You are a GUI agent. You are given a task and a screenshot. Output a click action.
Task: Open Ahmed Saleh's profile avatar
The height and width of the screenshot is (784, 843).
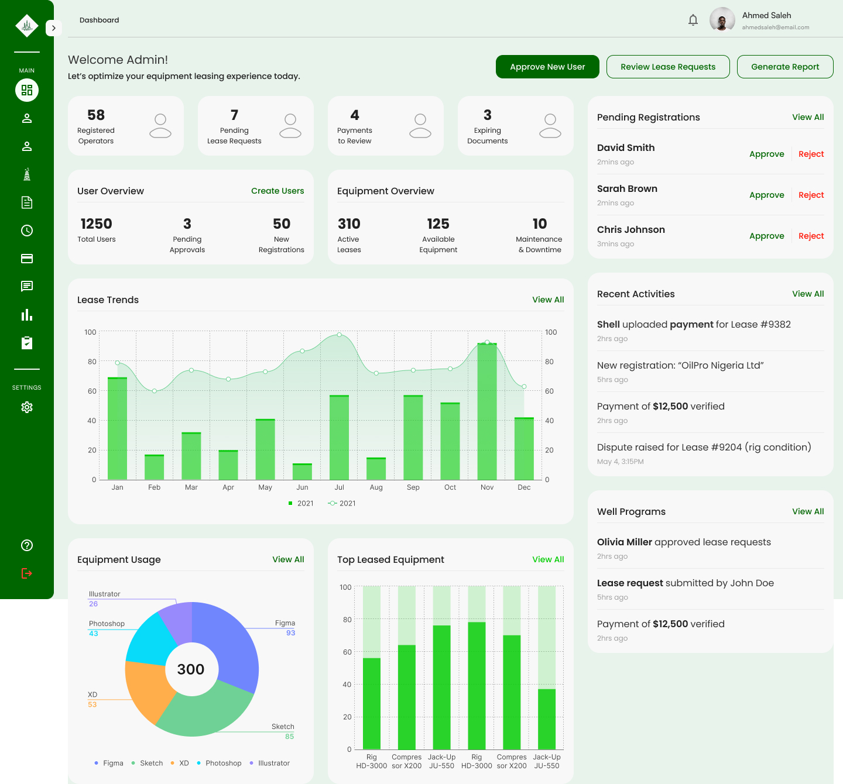[722, 20]
